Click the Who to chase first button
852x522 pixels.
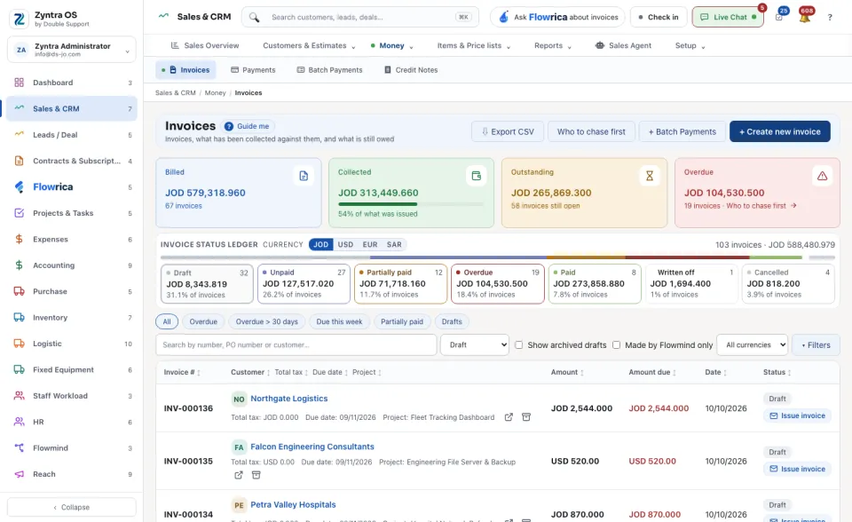tap(591, 131)
